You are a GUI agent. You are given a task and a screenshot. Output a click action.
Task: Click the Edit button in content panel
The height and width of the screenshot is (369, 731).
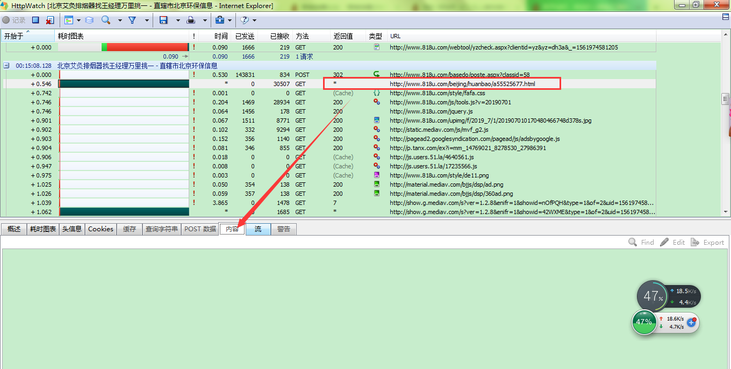tap(672, 243)
